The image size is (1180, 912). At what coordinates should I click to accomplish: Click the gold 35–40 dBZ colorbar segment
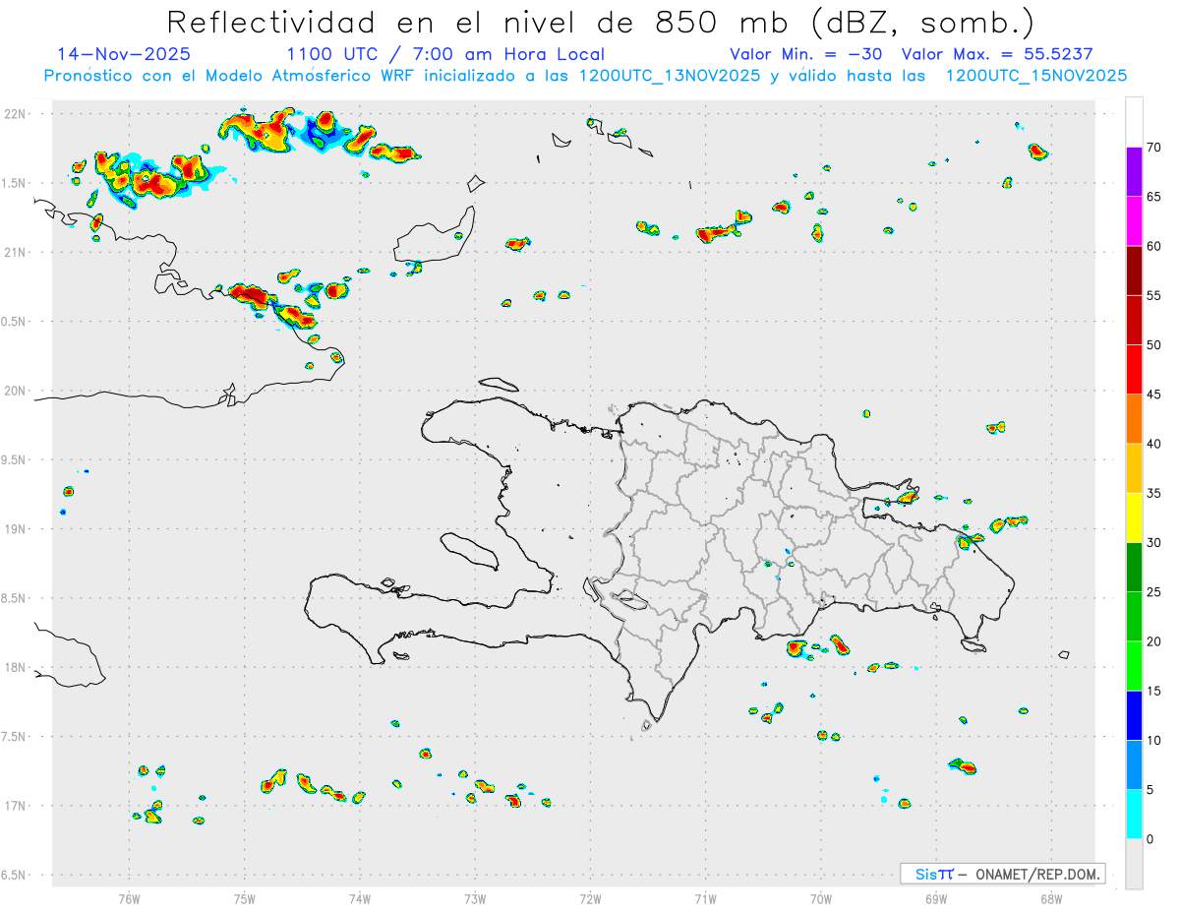1134,468
